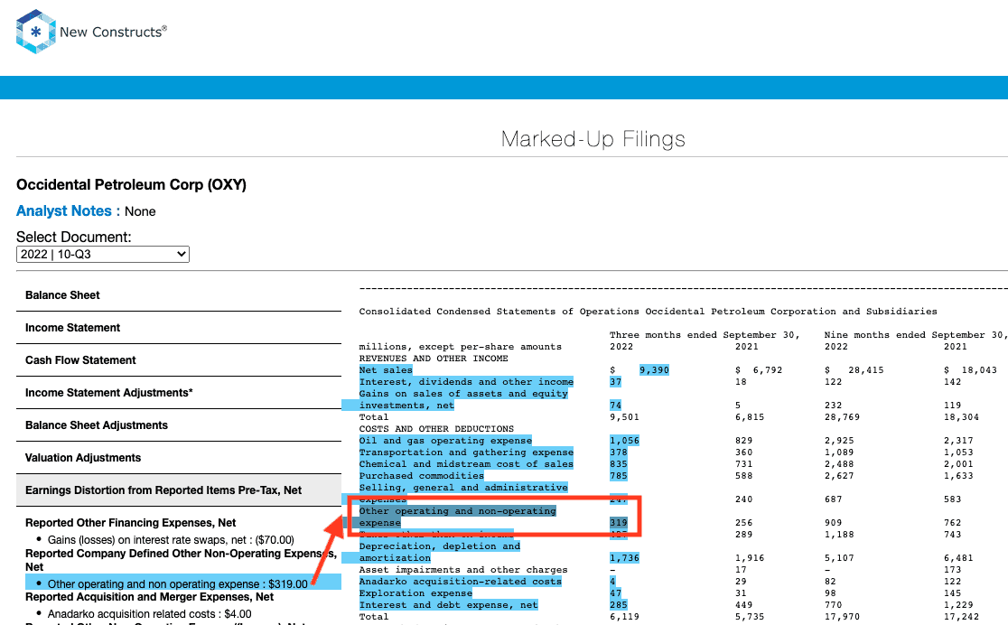Viewport: 1008px width, 625px height.
Task: Click the highlighted value 285
Action: point(619,605)
